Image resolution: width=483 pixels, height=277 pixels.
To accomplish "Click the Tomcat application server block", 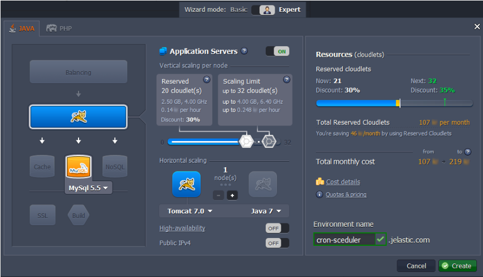I will (78, 117).
